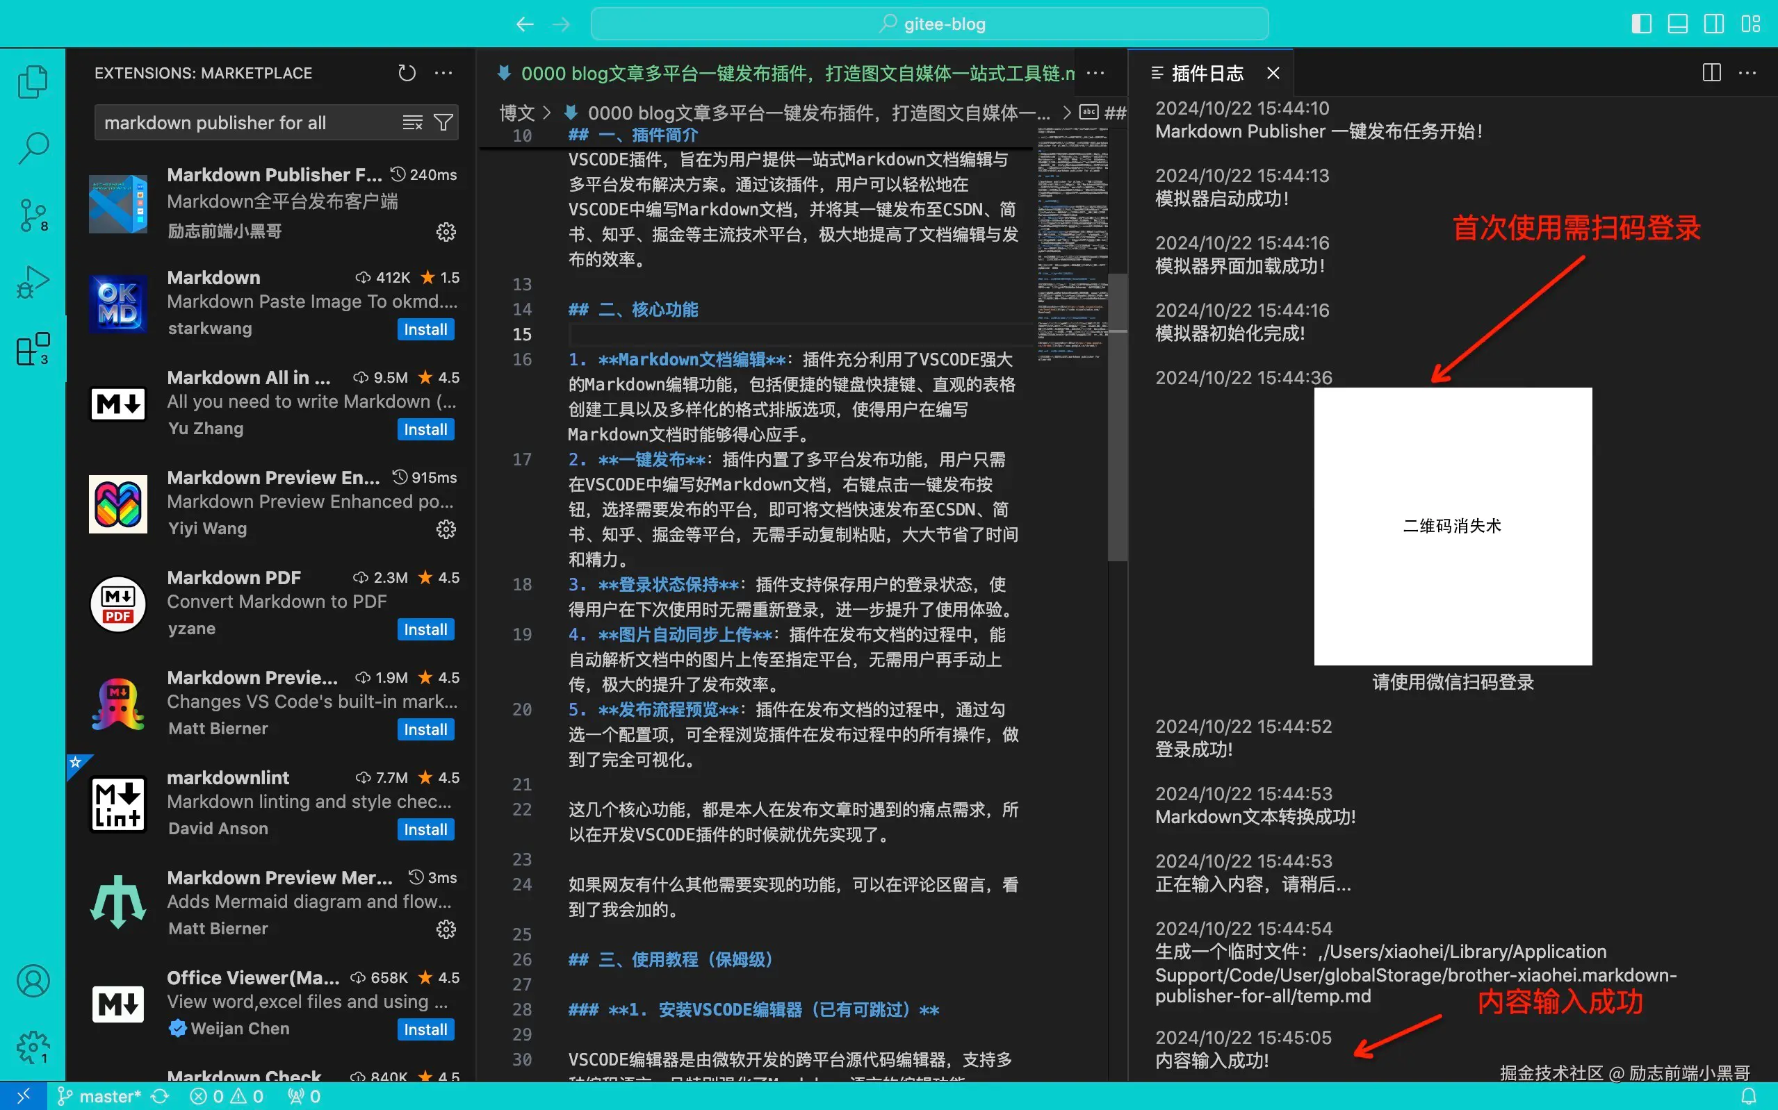Image resolution: width=1778 pixels, height=1110 pixels.
Task: Install the Markdown PDF extension
Action: click(x=425, y=629)
